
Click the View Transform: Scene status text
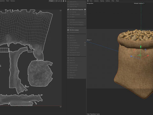(x=93, y=114)
